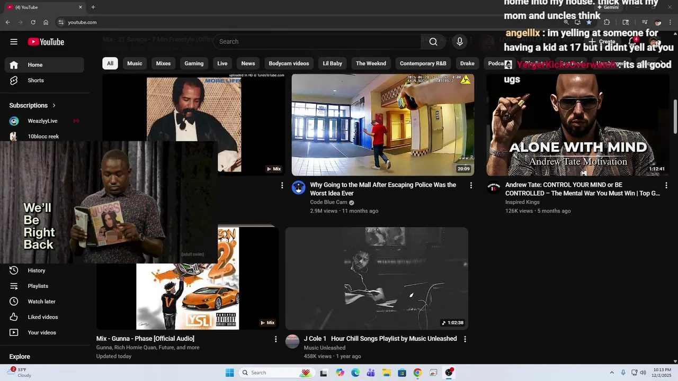This screenshot has width=678, height=381.
Task: Open options menu for Andrew Tate video
Action: [x=666, y=185]
